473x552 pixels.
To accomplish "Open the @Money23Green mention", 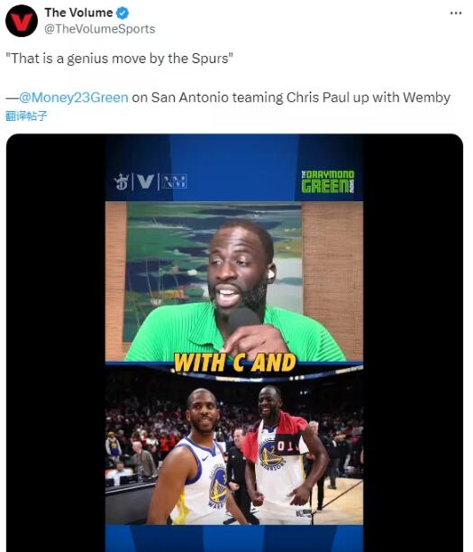I will (x=74, y=97).
